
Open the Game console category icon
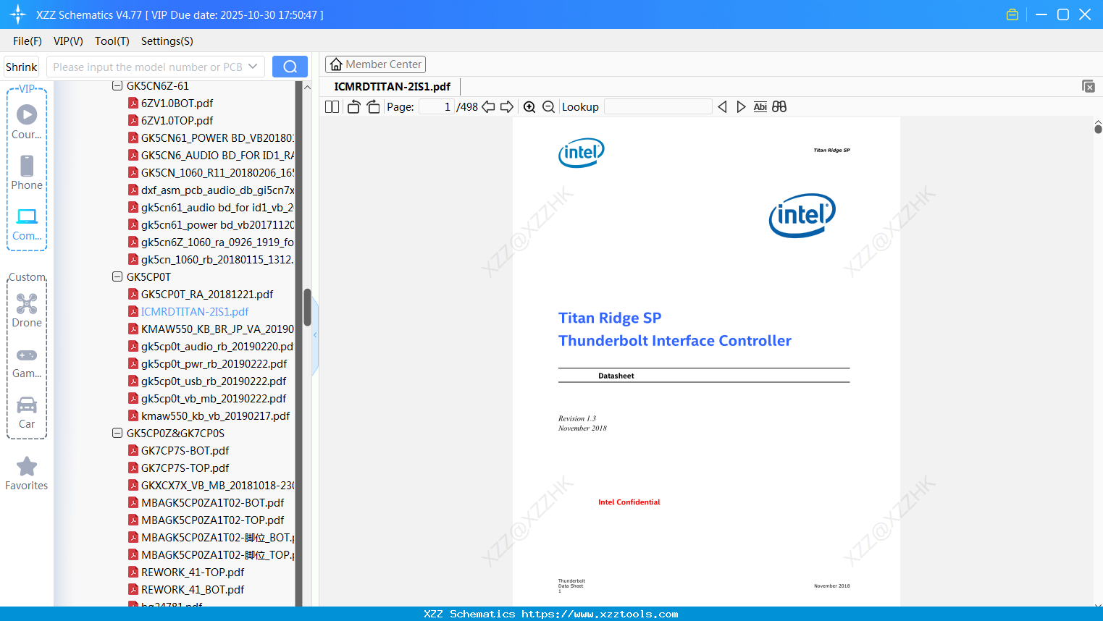click(x=27, y=355)
